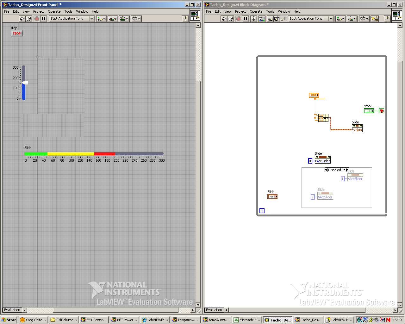Open the Tools menu in the Block Diagram

270,11
